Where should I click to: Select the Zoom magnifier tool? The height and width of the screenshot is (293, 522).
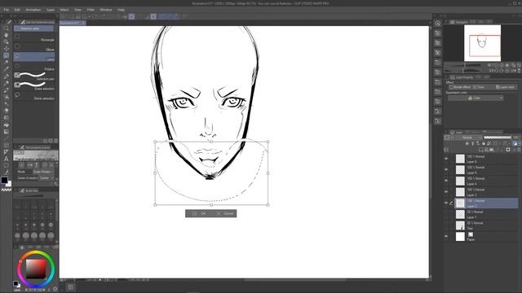click(7, 28)
